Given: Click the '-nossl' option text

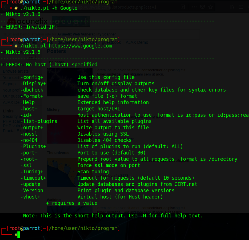Looking at the screenshot, I should 29,134.
